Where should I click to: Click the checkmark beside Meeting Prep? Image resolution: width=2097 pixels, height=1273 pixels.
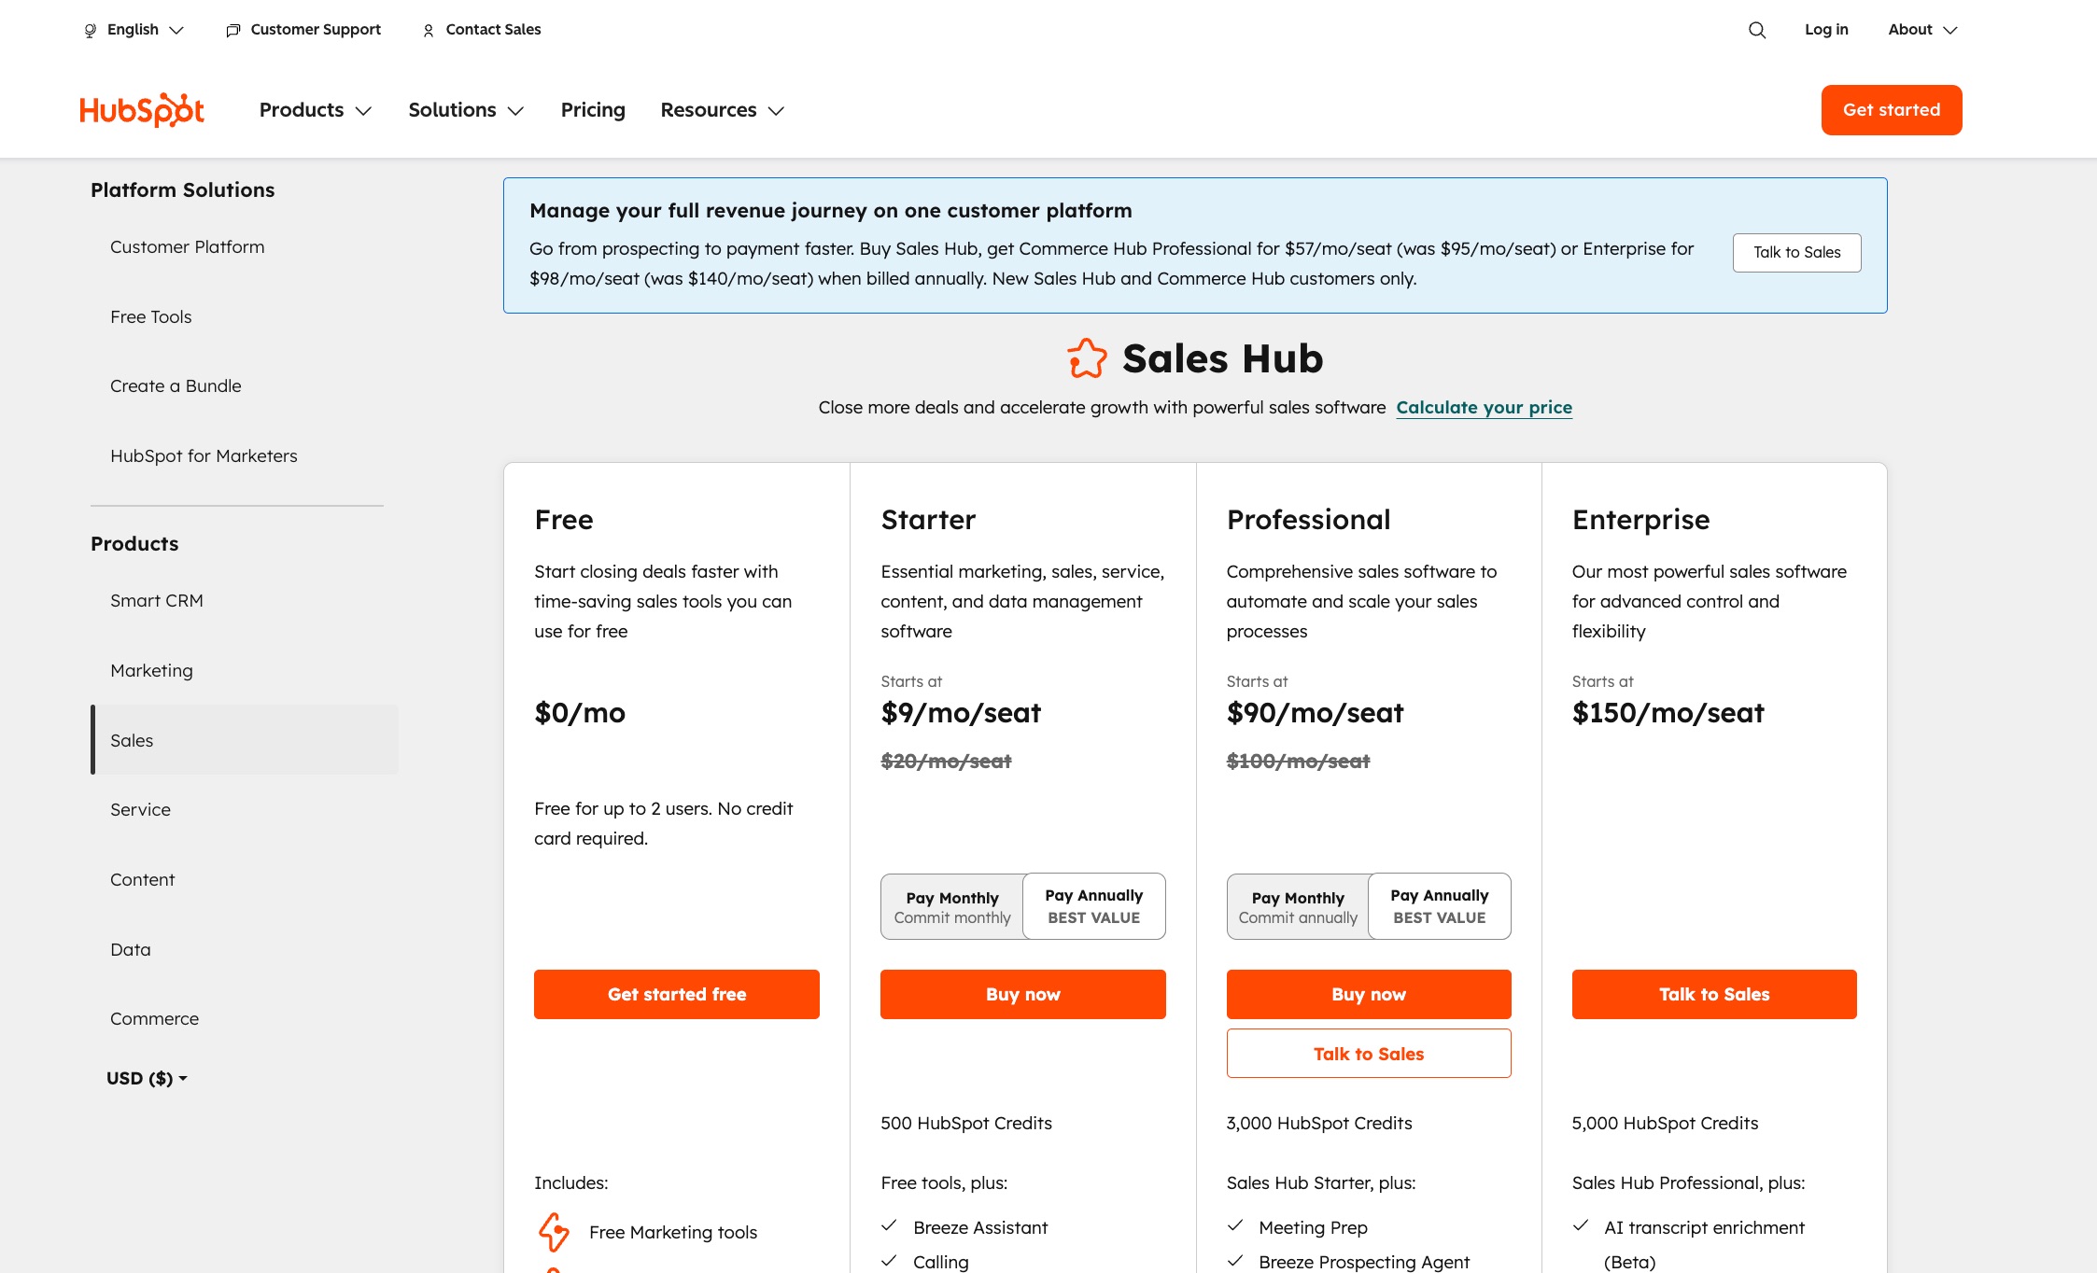point(1235,1225)
